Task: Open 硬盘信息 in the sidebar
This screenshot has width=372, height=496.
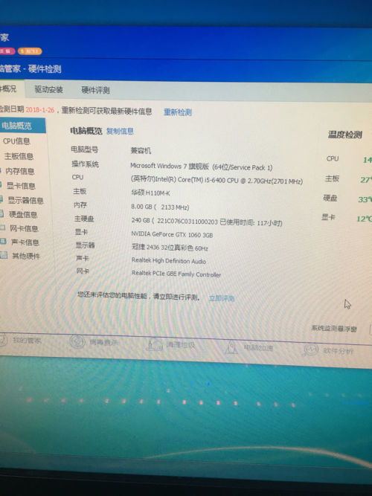Action: point(23,215)
